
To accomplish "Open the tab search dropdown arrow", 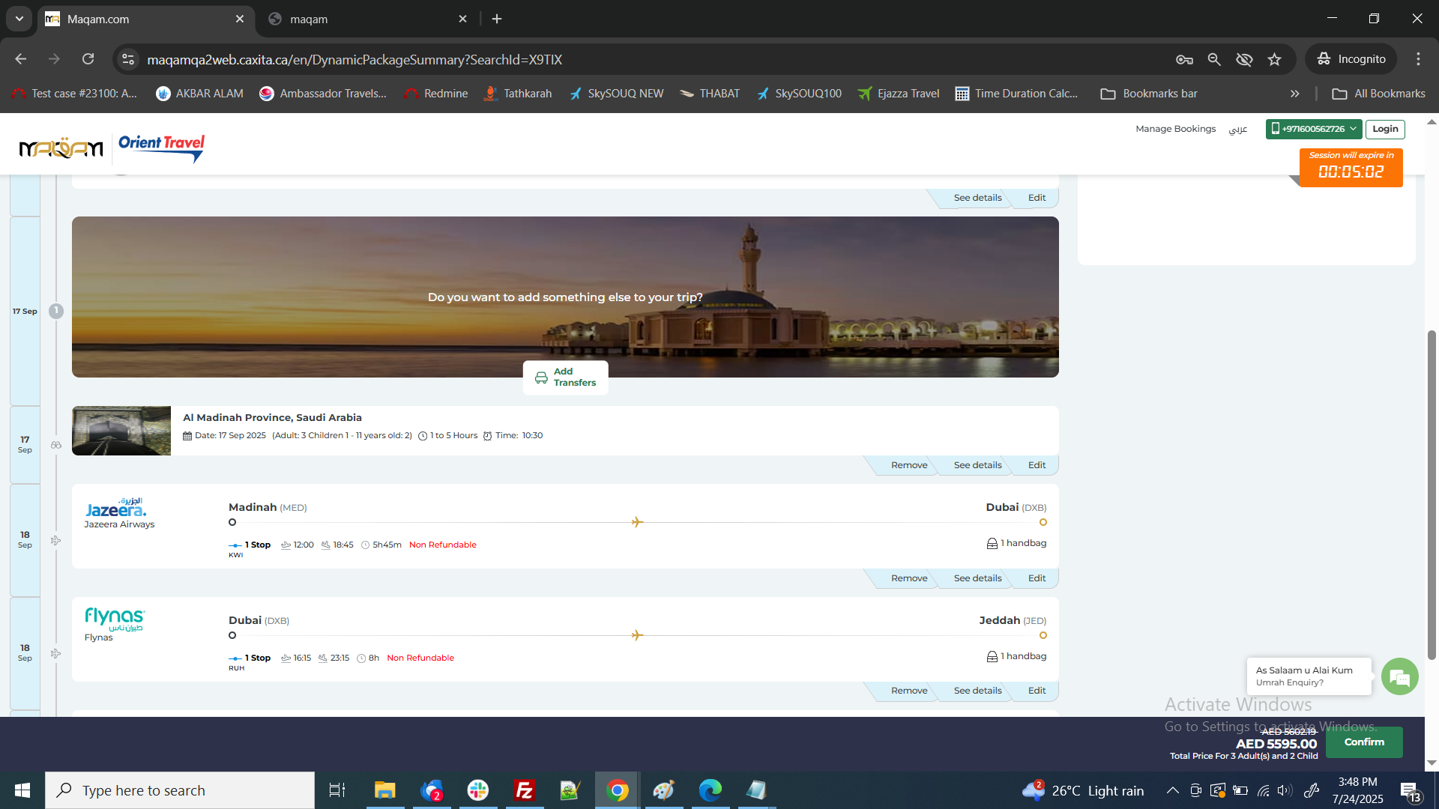I will 19,19.
